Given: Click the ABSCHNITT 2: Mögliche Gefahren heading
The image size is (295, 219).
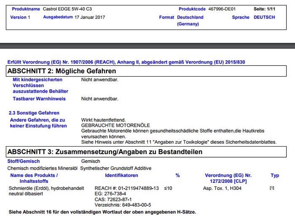Looking at the screenshot, I should (x=62, y=71).
